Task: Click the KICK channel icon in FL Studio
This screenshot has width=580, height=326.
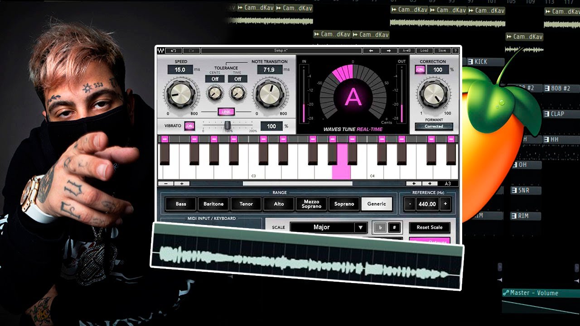Action: (470, 62)
